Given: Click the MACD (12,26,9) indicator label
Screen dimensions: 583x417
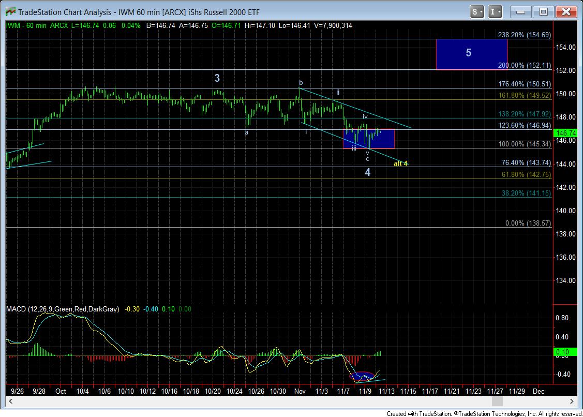Looking at the screenshot, I should 62,309.
